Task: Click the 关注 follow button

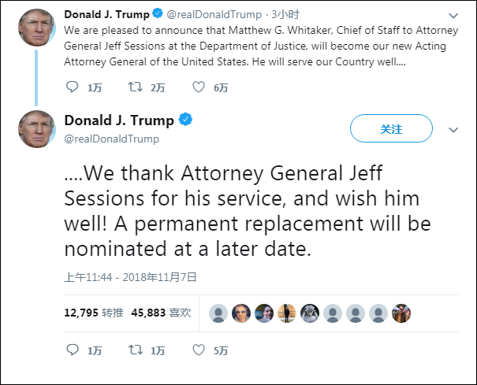Action: [391, 128]
